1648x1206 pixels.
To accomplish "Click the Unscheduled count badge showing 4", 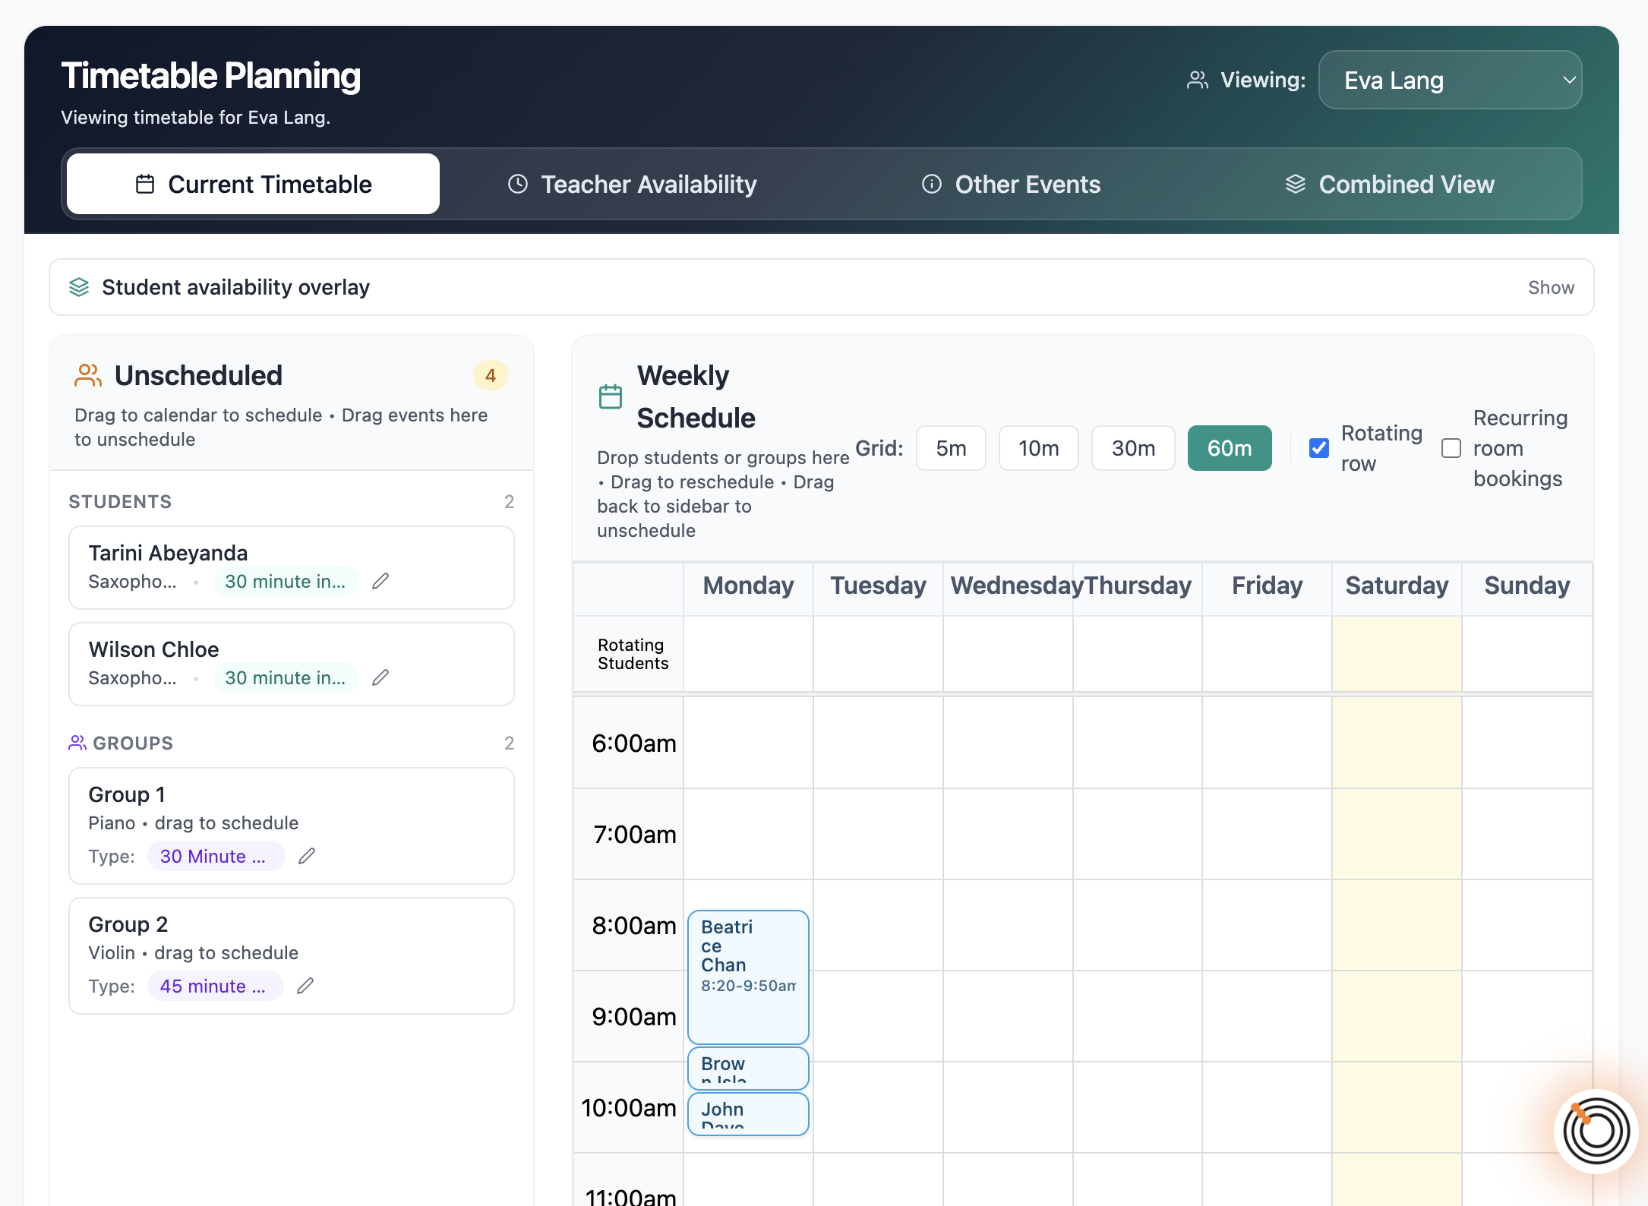I will click(x=491, y=375).
